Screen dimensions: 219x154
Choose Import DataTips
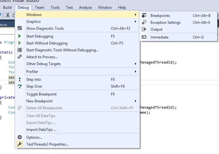pyautogui.click(x=77, y=129)
